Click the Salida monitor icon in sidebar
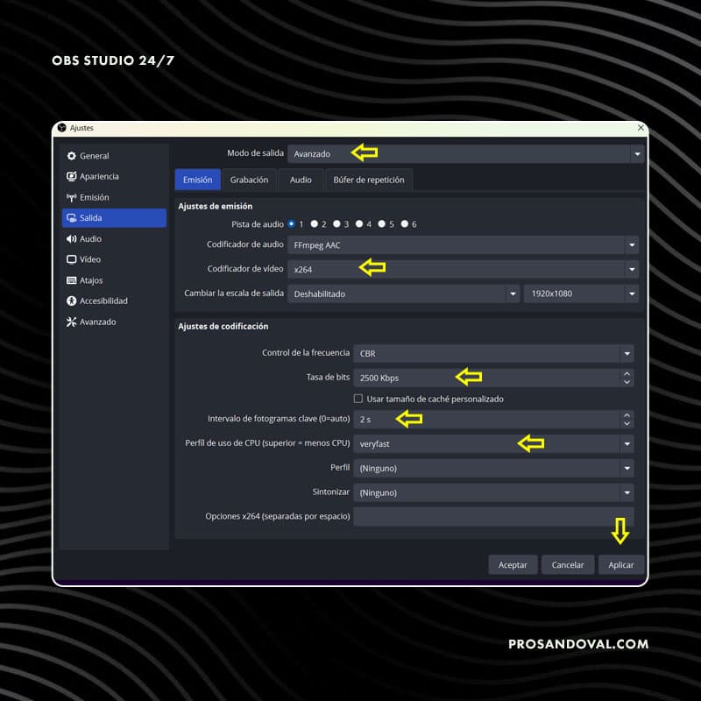 71,217
